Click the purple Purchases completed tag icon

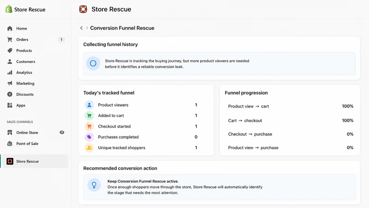[89, 137]
